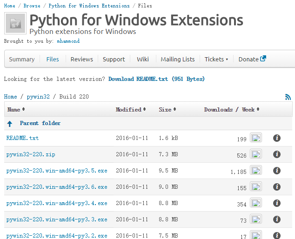295x239 pixels.
Task: Open the Summary tab
Action: click(22, 59)
